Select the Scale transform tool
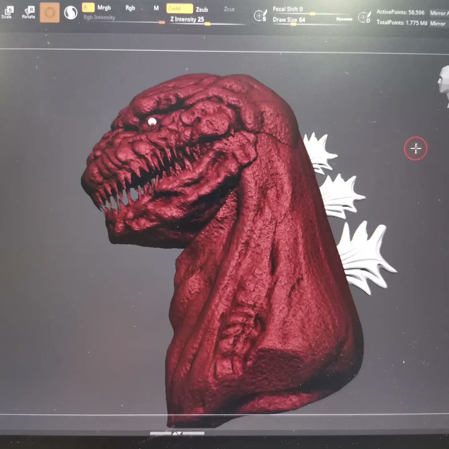Viewport: 449px width, 449px height. tap(7, 12)
